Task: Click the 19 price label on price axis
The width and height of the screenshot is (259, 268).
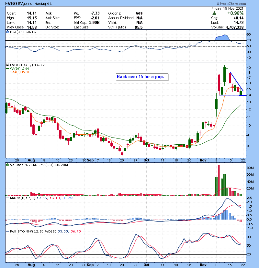Action: [249, 68]
